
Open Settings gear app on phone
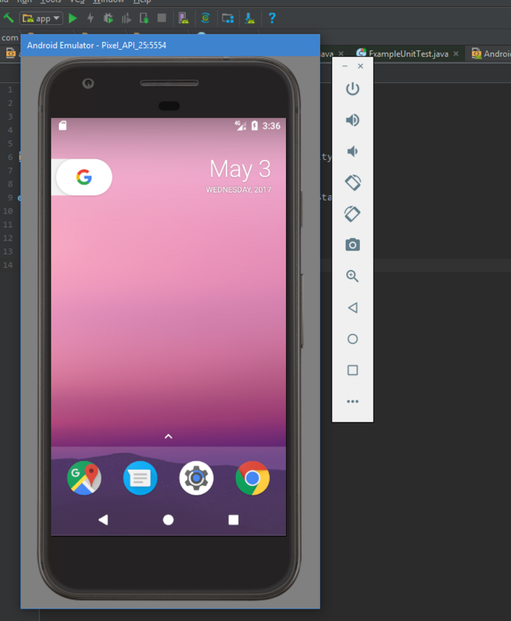click(x=196, y=478)
